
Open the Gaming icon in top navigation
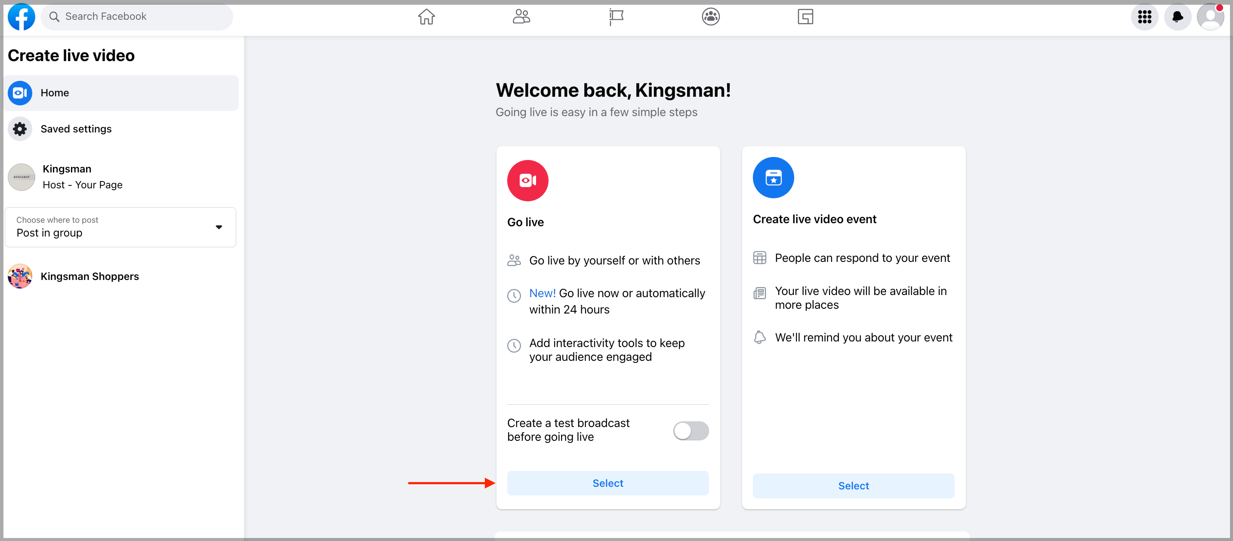(805, 17)
